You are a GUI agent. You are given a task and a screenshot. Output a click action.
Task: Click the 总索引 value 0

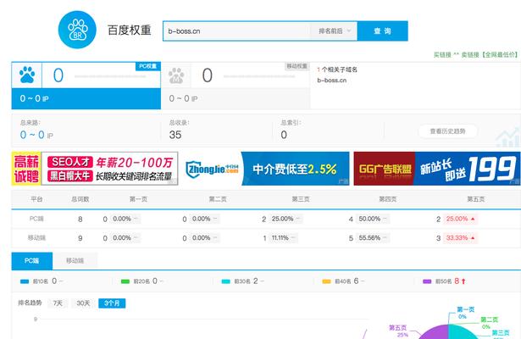point(284,135)
